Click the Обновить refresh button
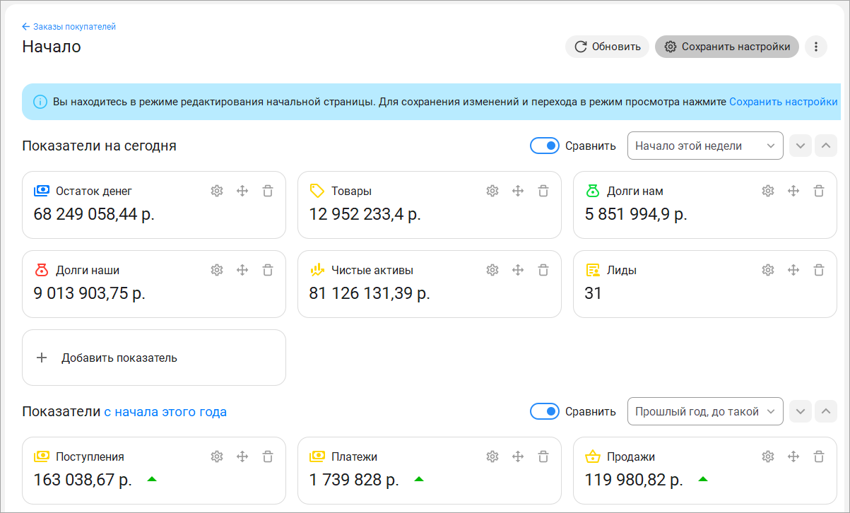The width and height of the screenshot is (850, 513). tap(607, 47)
